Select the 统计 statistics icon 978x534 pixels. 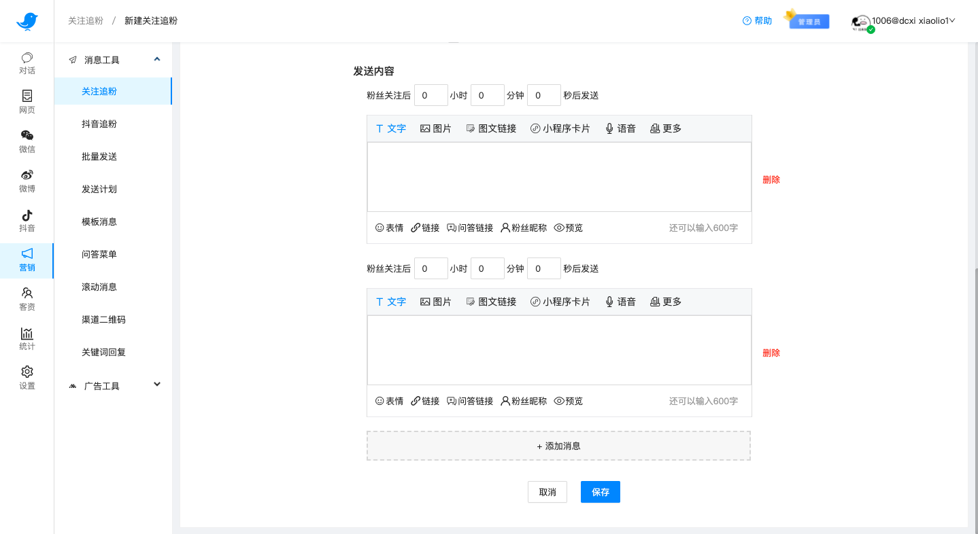(27, 338)
